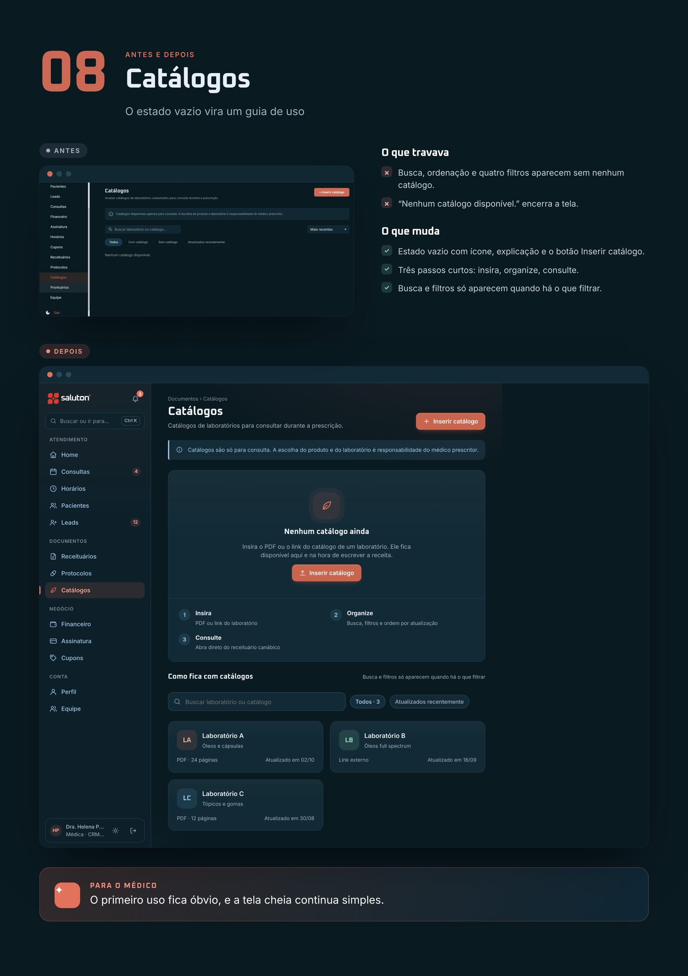The width and height of the screenshot is (688, 976).
Task: Click Sair in Antes sidebar
Action: [x=57, y=313]
